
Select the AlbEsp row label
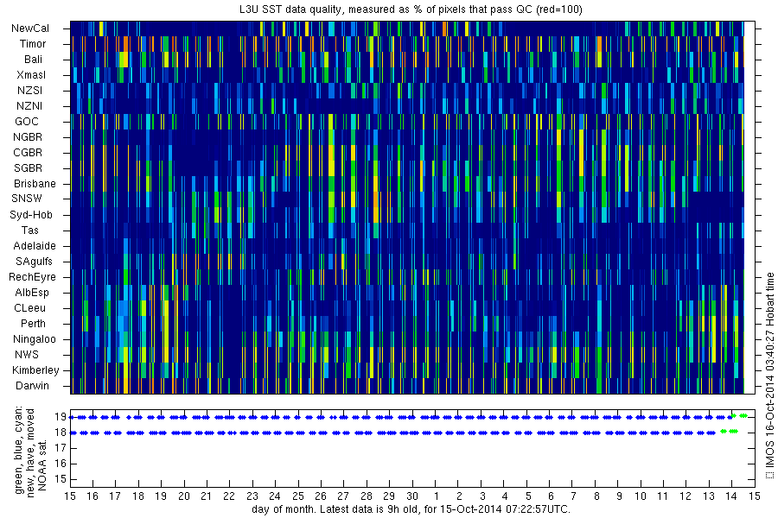[32, 293]
